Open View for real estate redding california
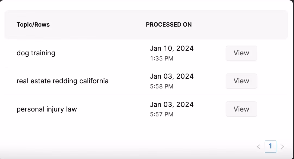The height and width of the screenshot is (159, 294). click(x=241, y=81)
